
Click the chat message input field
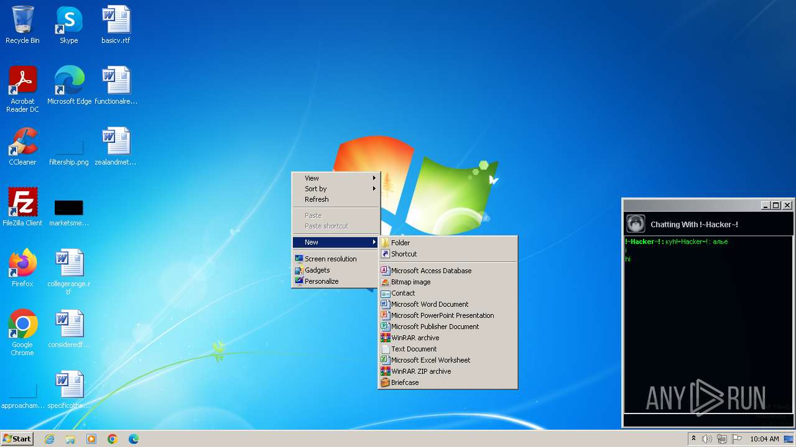pos(708,420)
